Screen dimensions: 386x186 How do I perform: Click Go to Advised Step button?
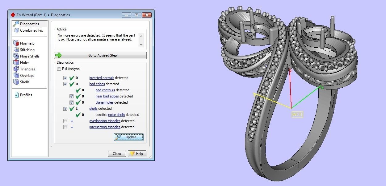click(100, 55)
